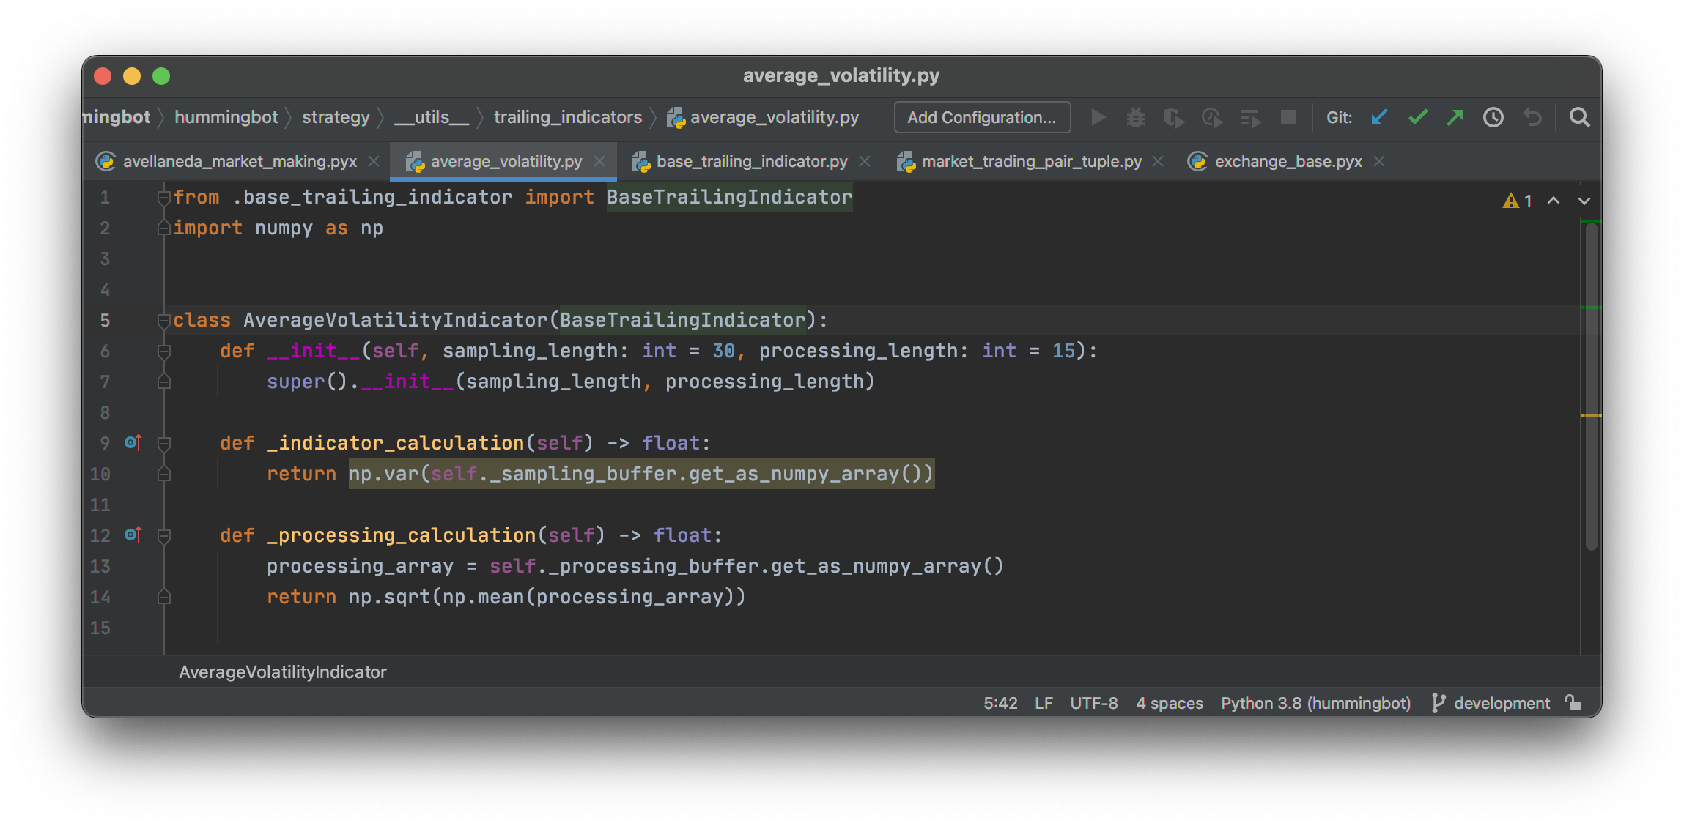Open Git history clock icon
The image size is (1684, 826).
[1493, 117]
